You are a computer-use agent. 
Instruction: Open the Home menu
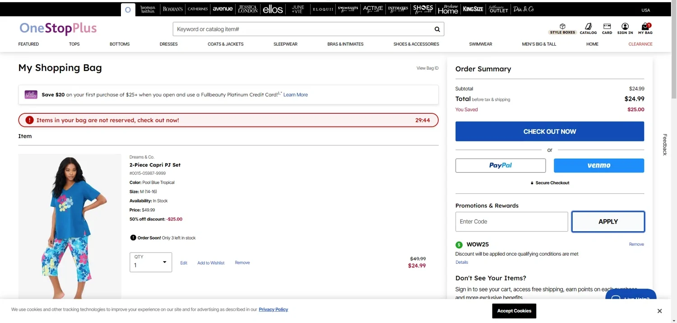pos(592,44)
